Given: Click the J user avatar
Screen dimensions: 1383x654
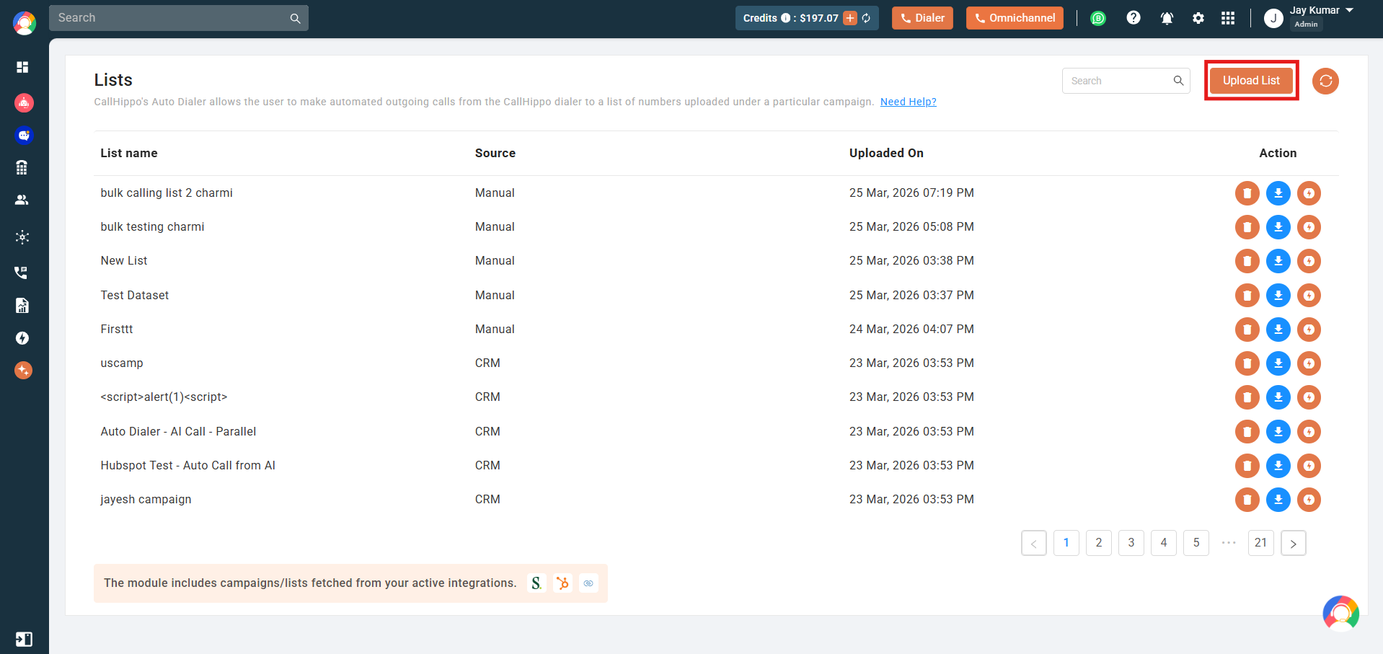Looking at the screenshot, I should [1273, 18].
